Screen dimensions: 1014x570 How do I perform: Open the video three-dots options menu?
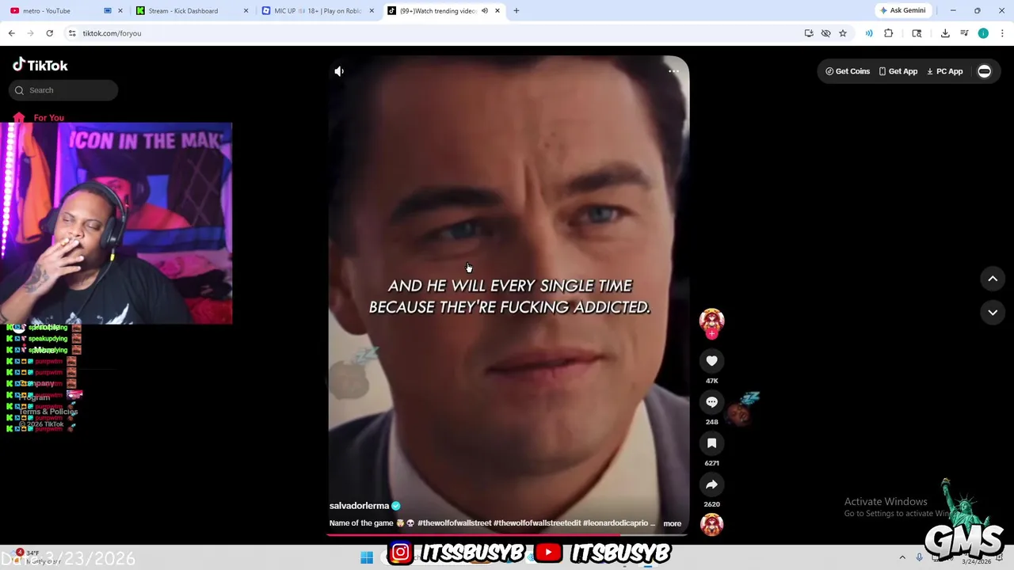[673, 71]
